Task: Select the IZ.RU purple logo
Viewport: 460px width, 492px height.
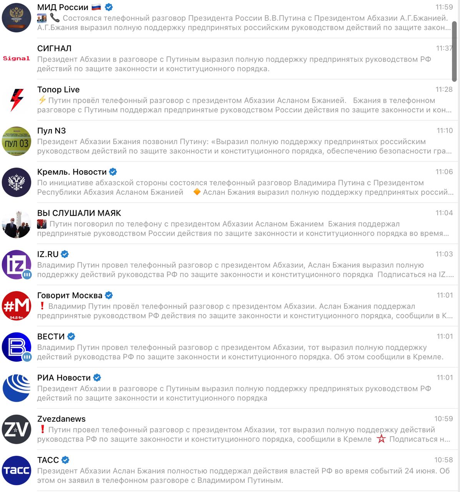Action: pos(17,264)
